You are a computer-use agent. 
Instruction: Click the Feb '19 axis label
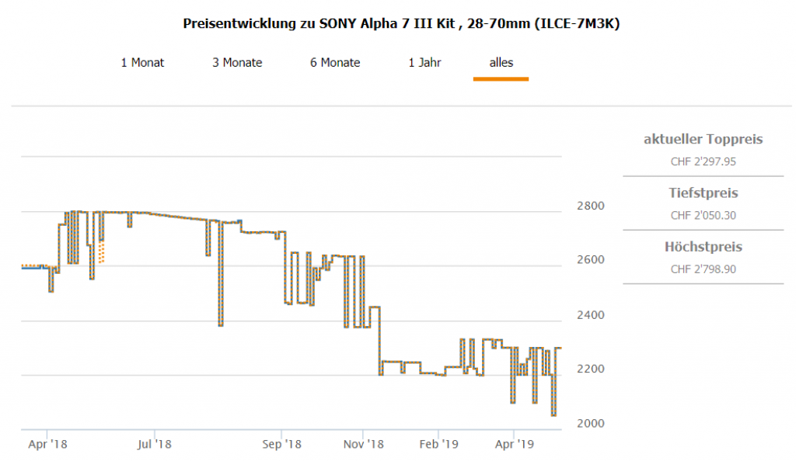(438, 445)
